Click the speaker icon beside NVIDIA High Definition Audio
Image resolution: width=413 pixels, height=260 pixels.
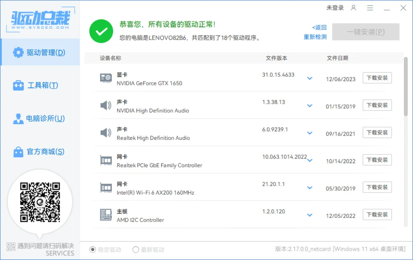(106, 105)
